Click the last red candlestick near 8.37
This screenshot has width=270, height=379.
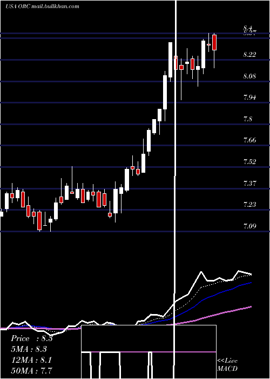tap(214, 43)
